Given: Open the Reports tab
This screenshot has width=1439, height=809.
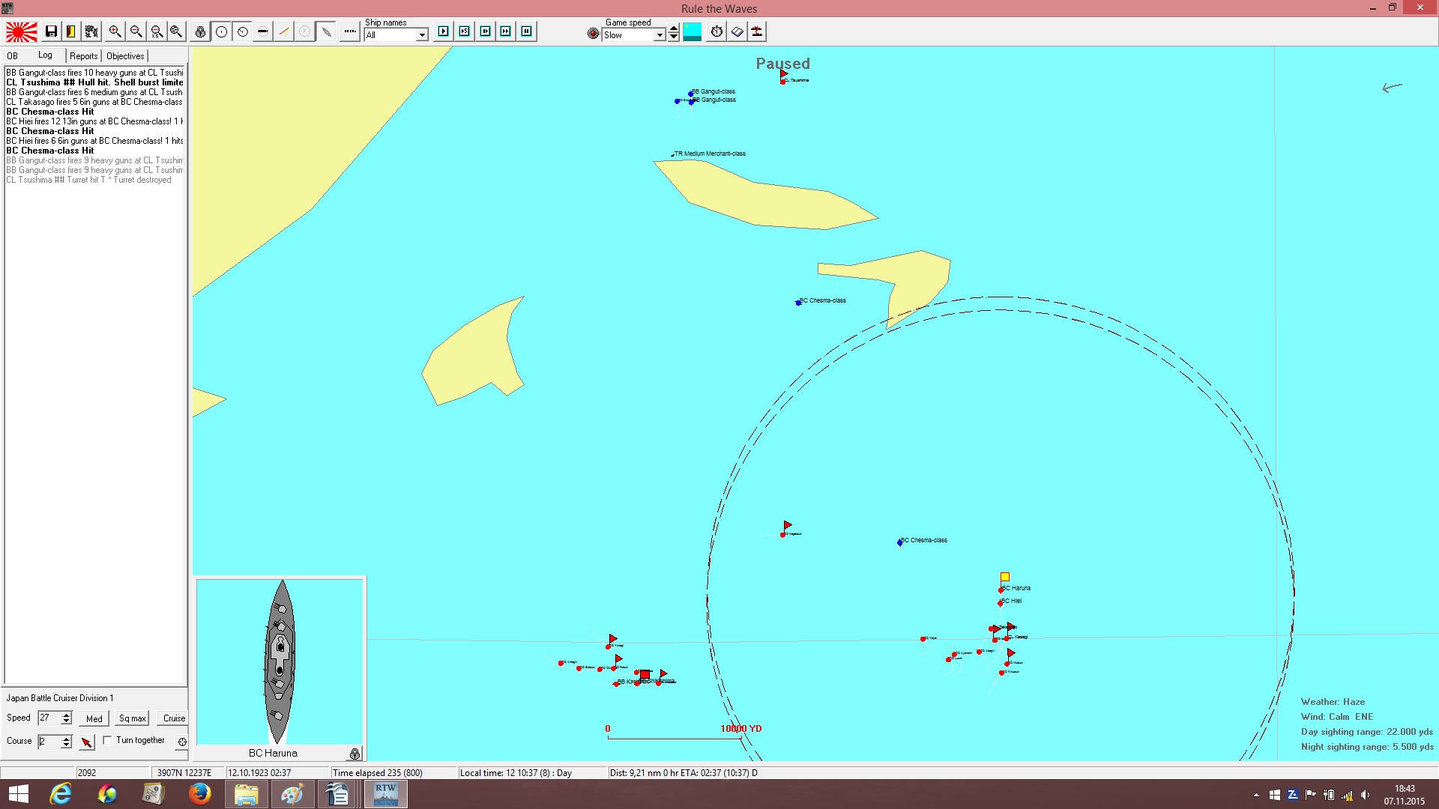Looking at the screenshot, I should coord(83,56).
